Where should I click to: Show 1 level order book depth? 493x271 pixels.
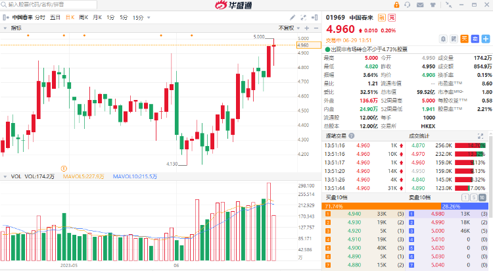pos(465,198)
